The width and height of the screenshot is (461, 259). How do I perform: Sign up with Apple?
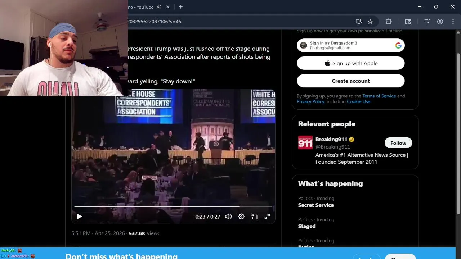[351, 63]
